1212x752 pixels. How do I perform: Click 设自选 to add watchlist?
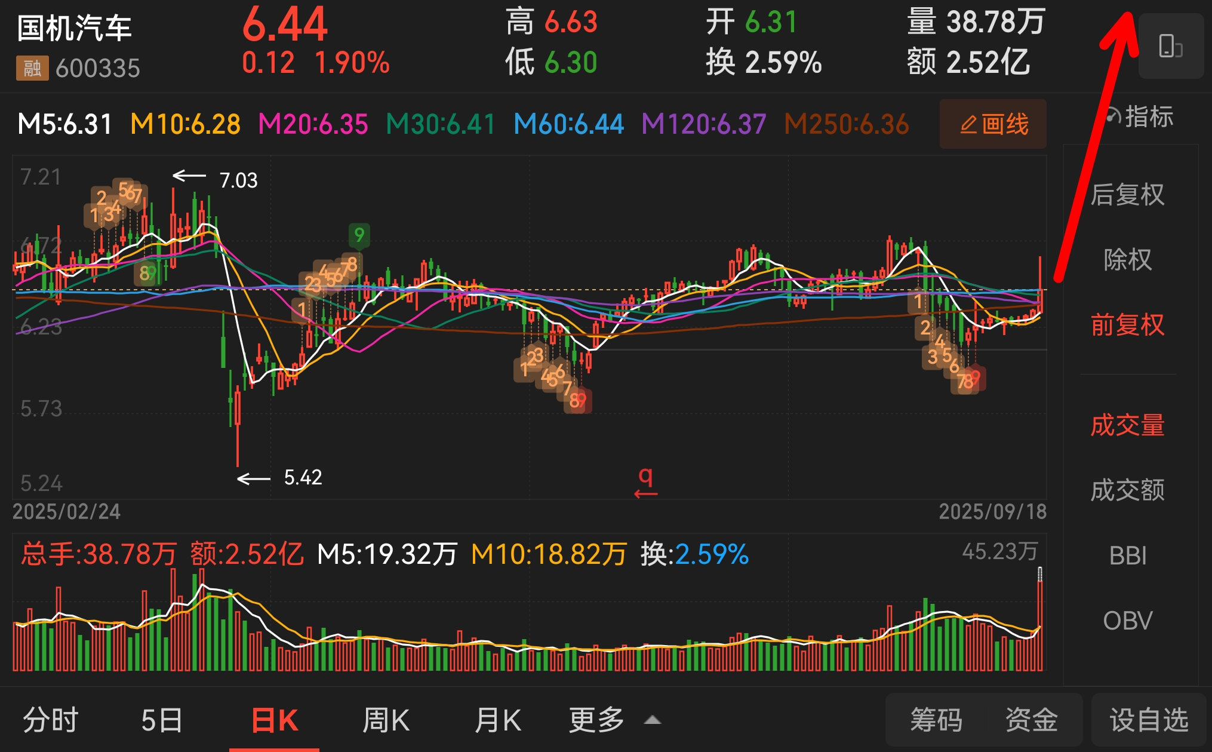point(1149,720)
